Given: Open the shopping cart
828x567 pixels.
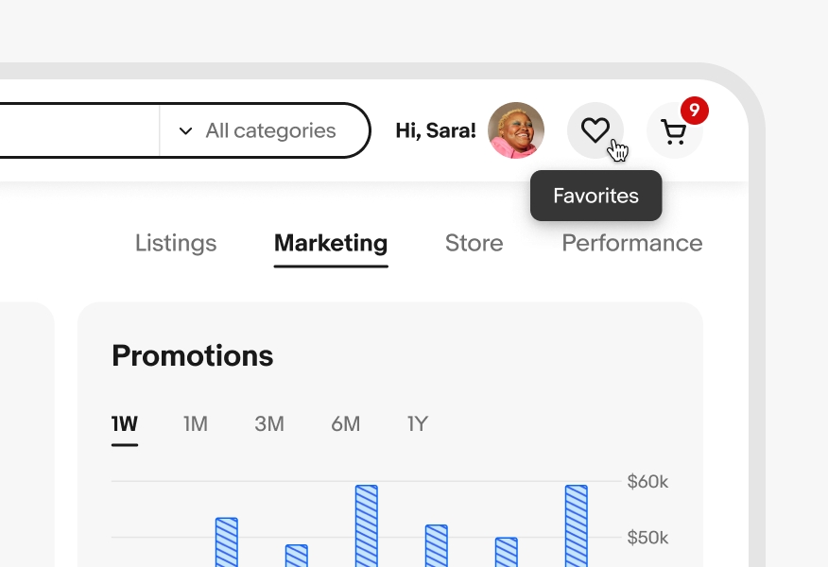Looking at the screenshot, I should (x=674, y=131).
